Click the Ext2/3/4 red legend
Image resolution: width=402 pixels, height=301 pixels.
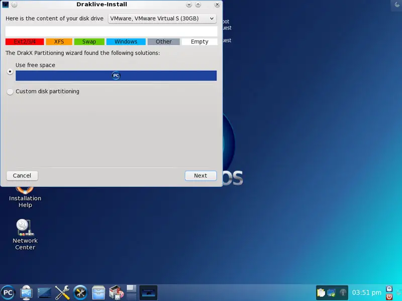(25, 42)
